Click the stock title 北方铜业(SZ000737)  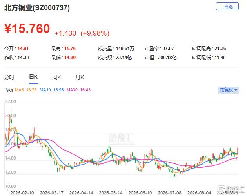37,8
